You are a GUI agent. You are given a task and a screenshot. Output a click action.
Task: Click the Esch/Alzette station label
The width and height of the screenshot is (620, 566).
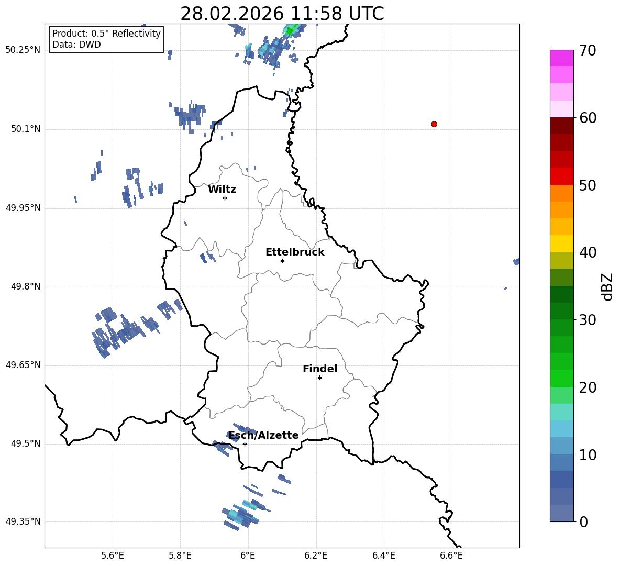263,435
